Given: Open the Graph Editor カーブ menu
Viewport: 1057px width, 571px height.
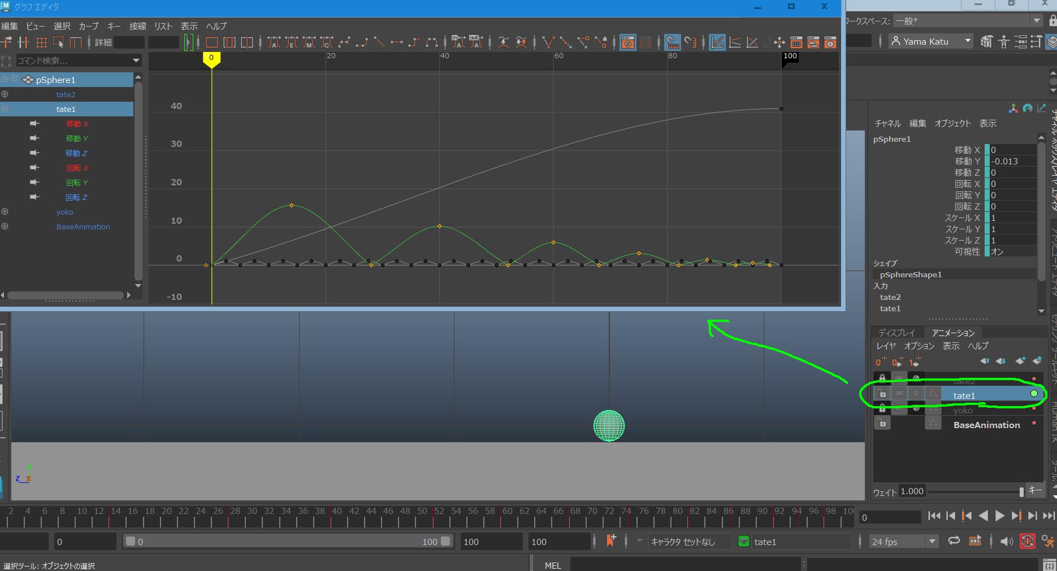Looking at the screenshot, I should [x=88, y=26].
